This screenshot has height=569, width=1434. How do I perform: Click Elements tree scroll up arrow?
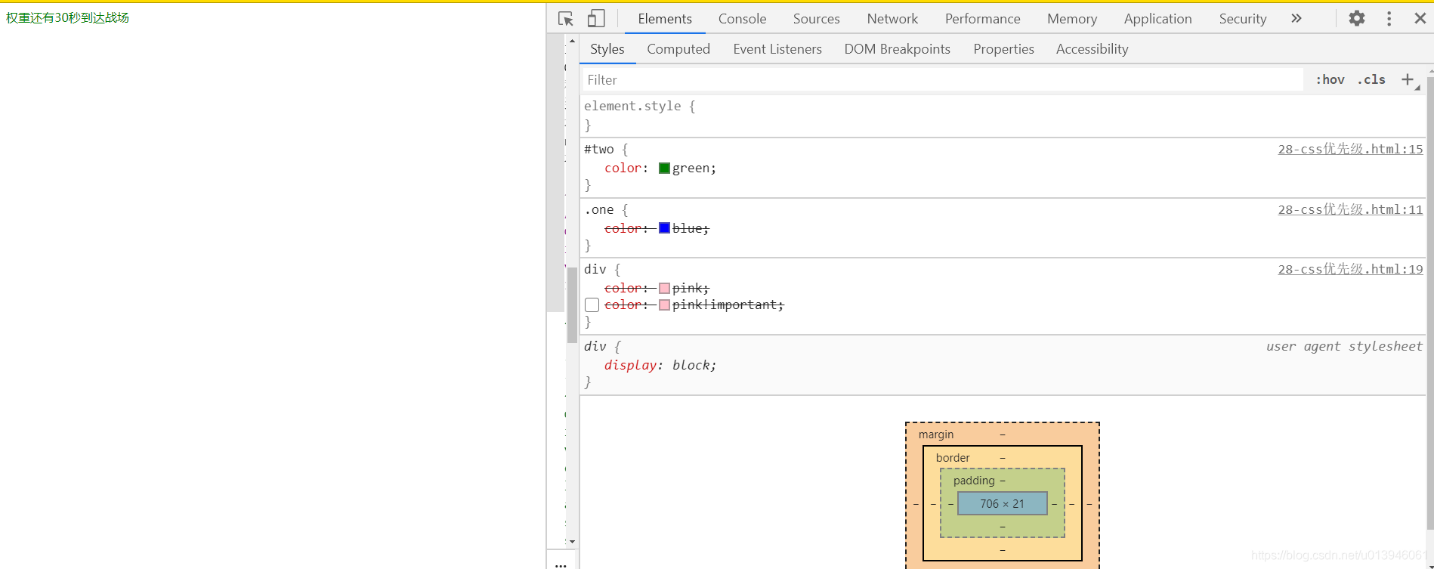[572, 41]
